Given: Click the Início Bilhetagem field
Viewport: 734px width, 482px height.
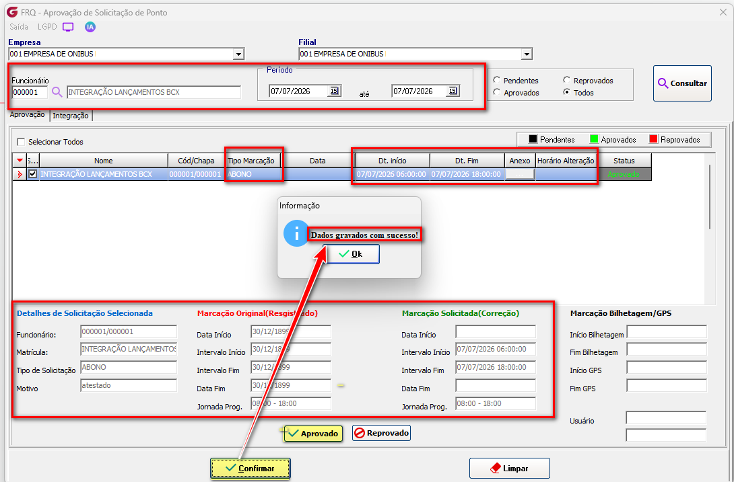Looking at the screenshot, I should pos(667,332).
